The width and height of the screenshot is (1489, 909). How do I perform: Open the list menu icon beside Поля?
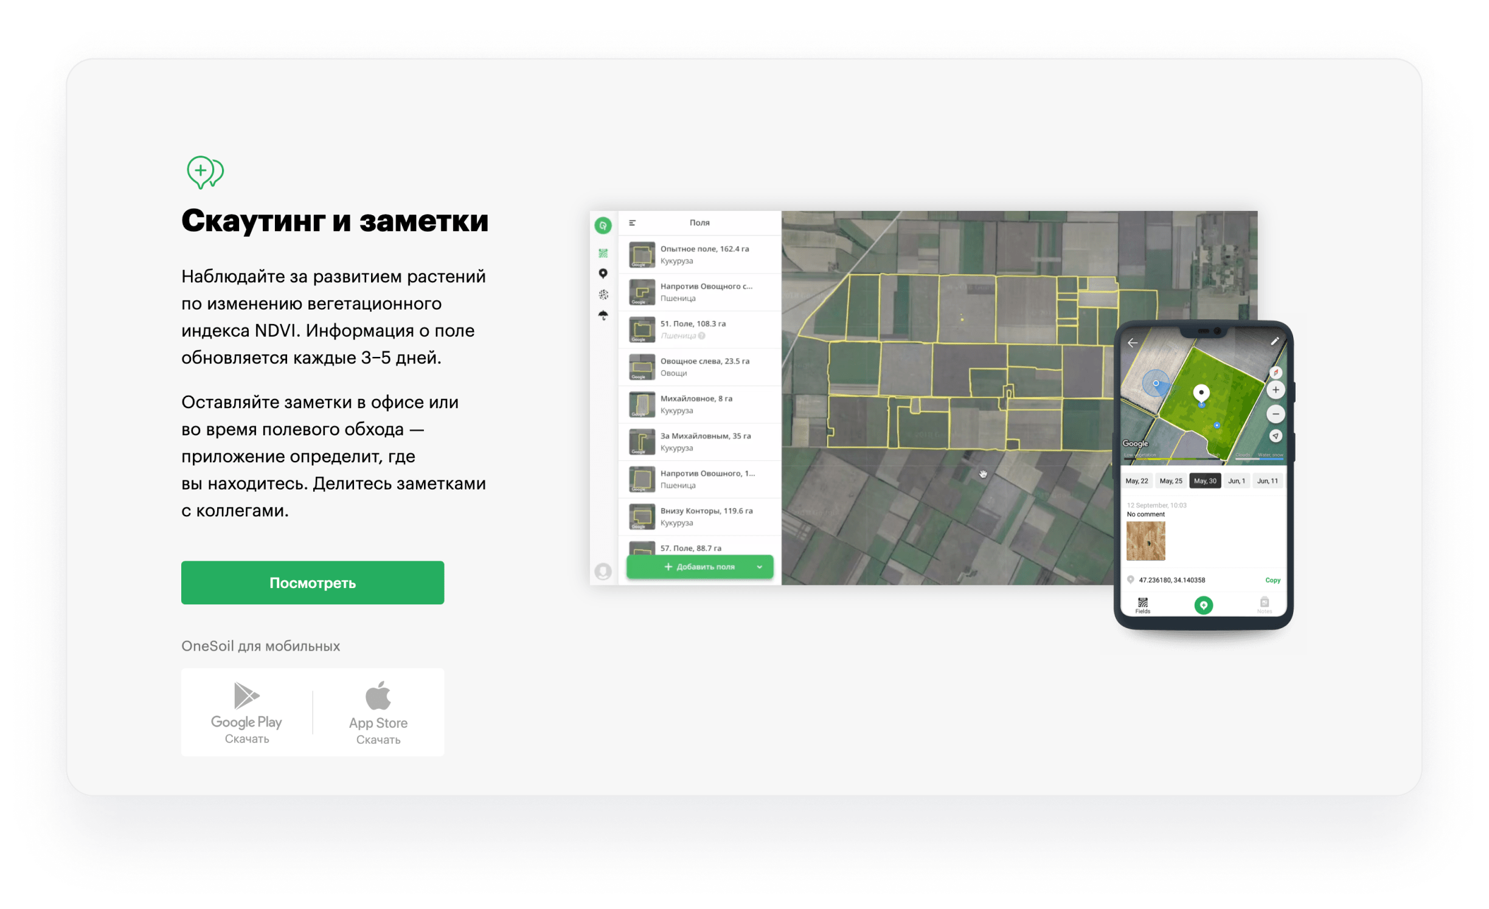[x=632, y=223]
